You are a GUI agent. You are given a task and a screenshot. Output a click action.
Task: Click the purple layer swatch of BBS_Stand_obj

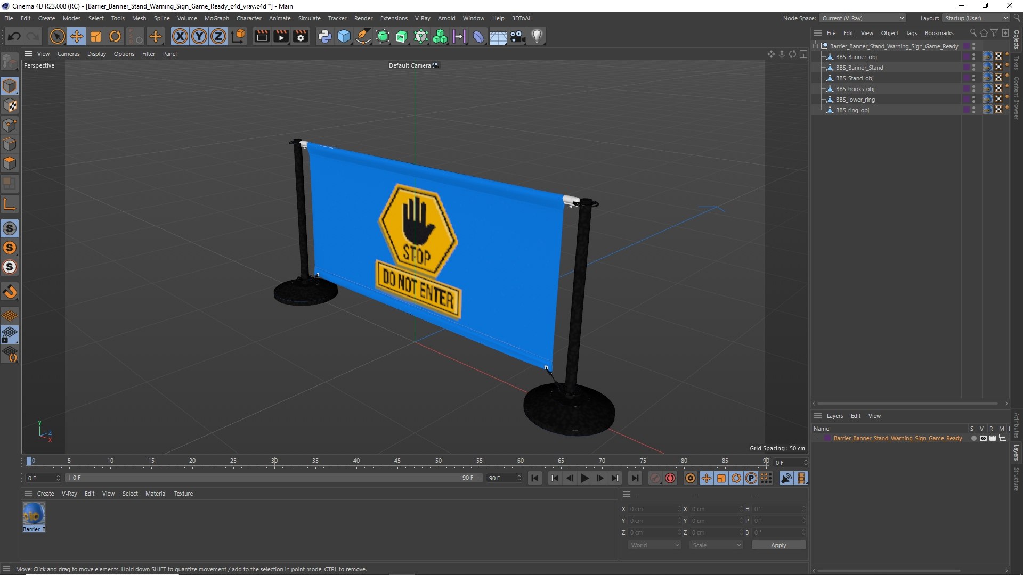[x=966, y=78]
